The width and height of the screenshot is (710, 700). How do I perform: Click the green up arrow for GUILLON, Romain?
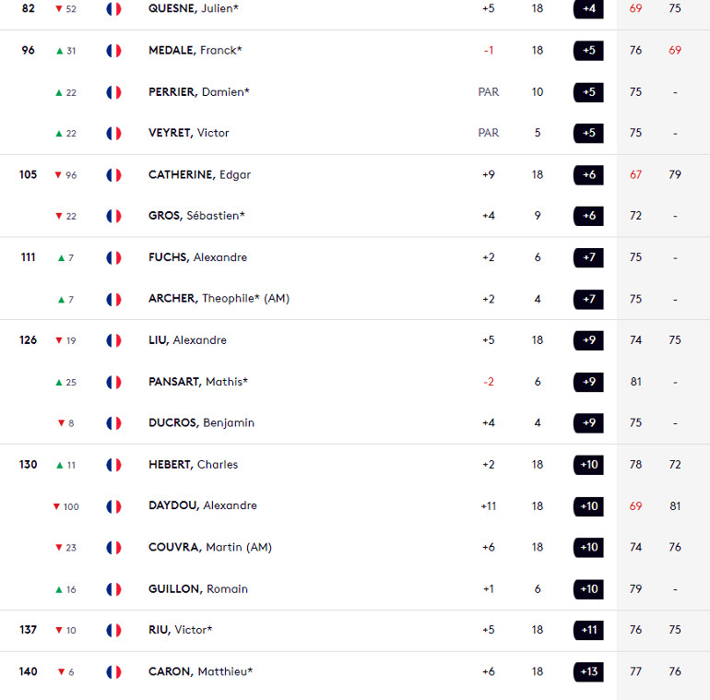click(x=59, y=589)
